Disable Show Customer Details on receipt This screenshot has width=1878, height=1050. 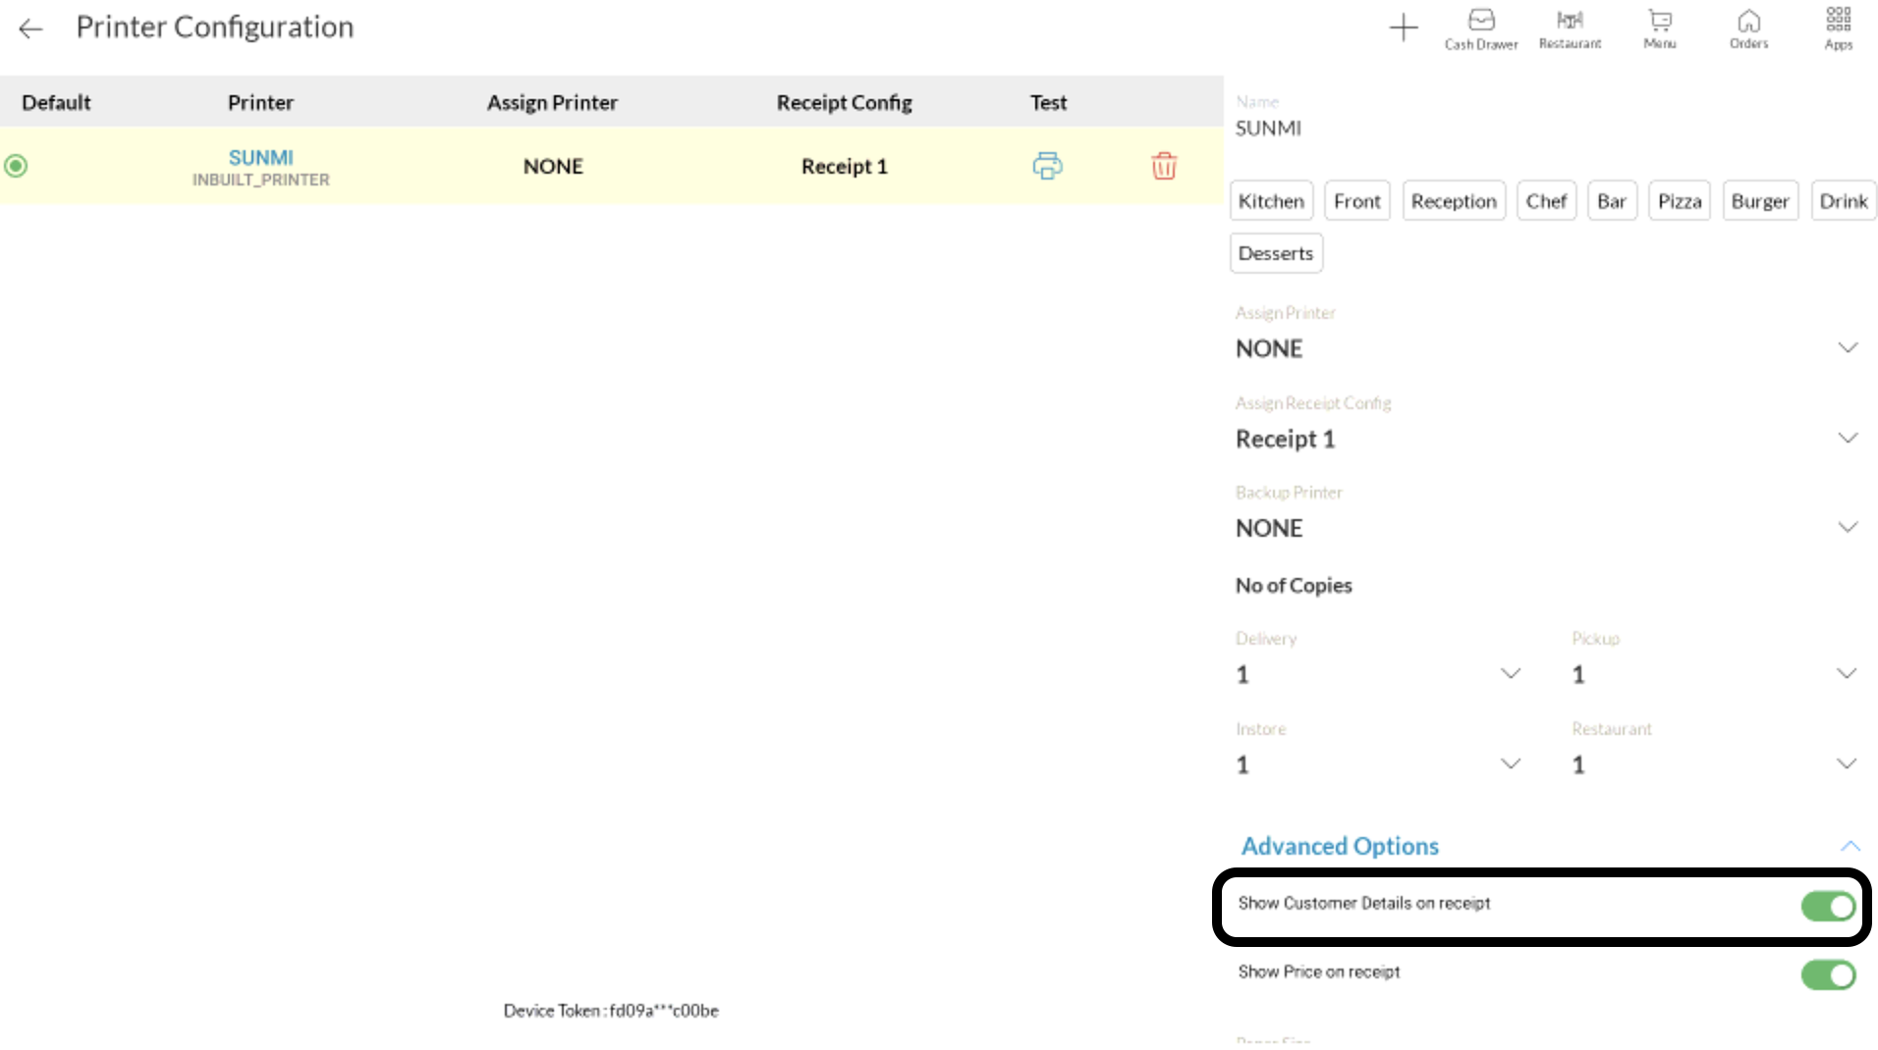1827,906
